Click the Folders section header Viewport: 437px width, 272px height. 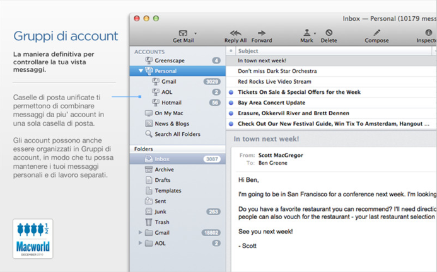click(x=144, y=149)
